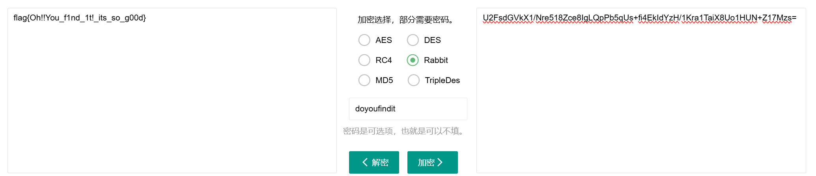Click the left chevron icon on 解密 button
The height and width of the screenshot is (176, 816).
click(365, 162)
